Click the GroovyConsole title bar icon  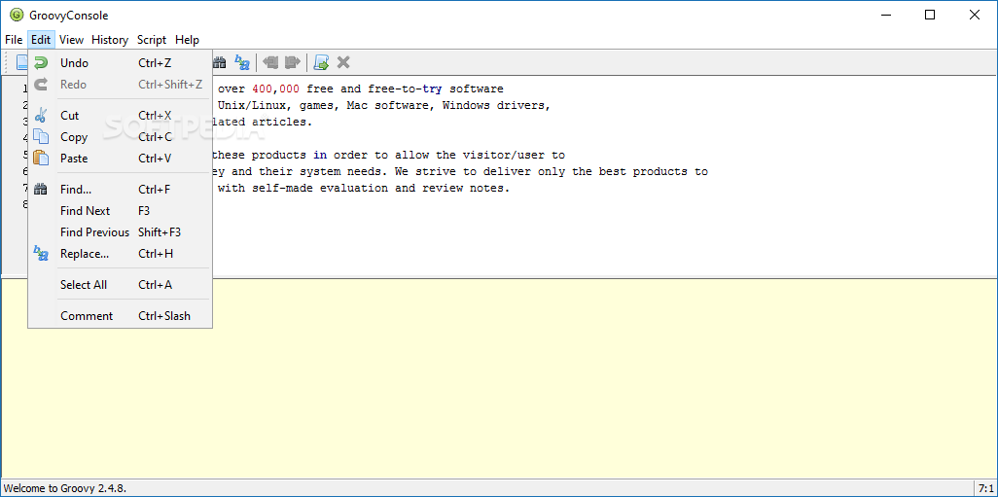tap(17, 16)
